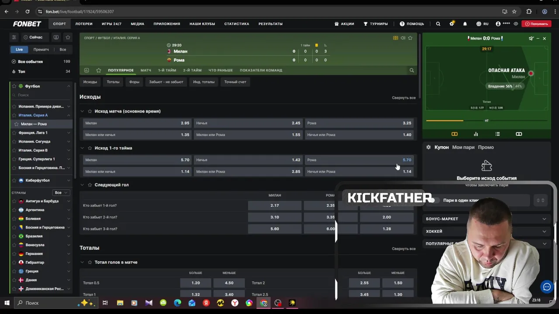Select the Live filter
This screenshot has height=314, width=559.
pos(19,50)
